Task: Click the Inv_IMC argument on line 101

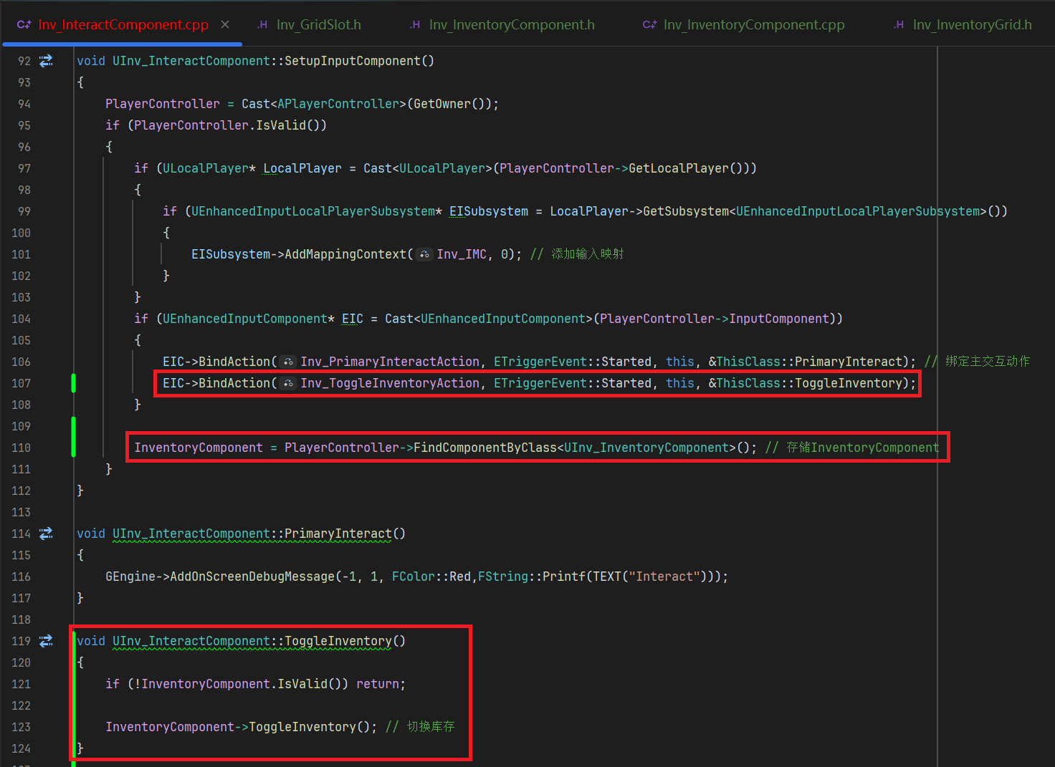Action: point(462,254)
